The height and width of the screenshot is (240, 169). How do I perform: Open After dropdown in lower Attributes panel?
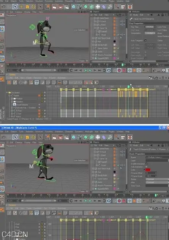point(157,182)
